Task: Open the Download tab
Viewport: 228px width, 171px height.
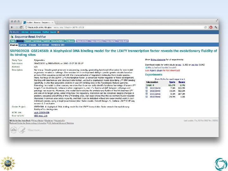Action: 37,41
